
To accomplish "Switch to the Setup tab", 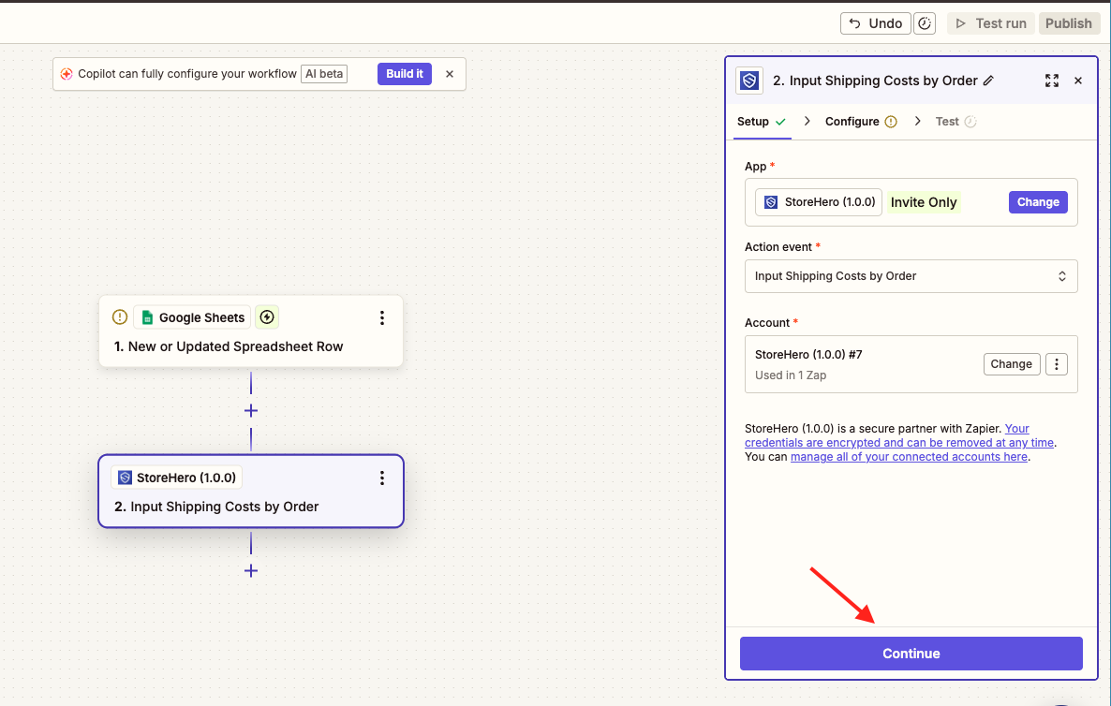I will pyautogui.click(x=762, y=121).
